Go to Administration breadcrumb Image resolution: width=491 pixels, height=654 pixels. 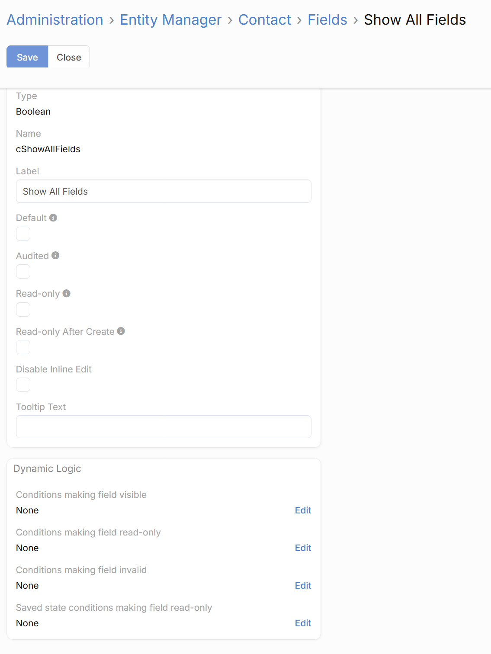click(x=55, y=20)
